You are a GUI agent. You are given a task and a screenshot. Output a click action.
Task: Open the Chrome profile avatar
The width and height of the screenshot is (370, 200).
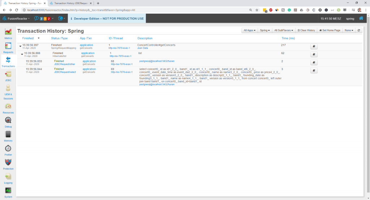tap(360, 10)
